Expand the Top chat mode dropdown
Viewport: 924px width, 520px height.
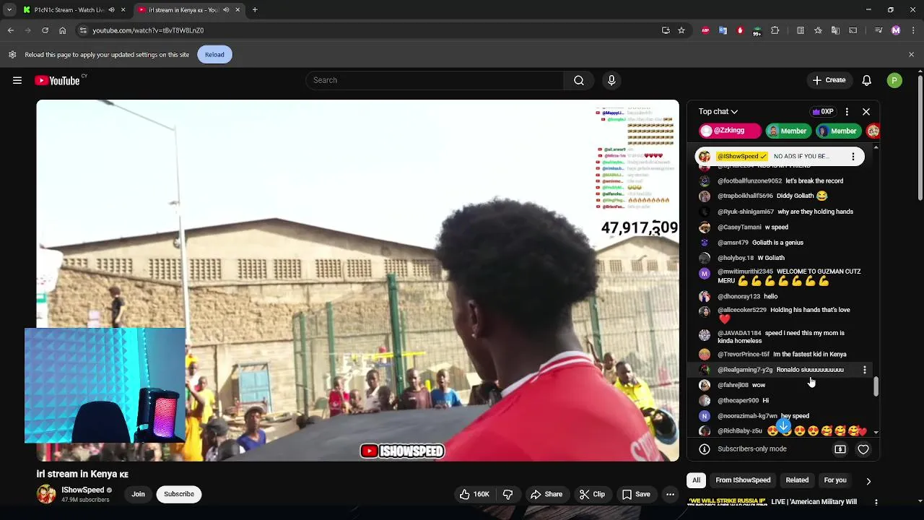tap(718, 112)
